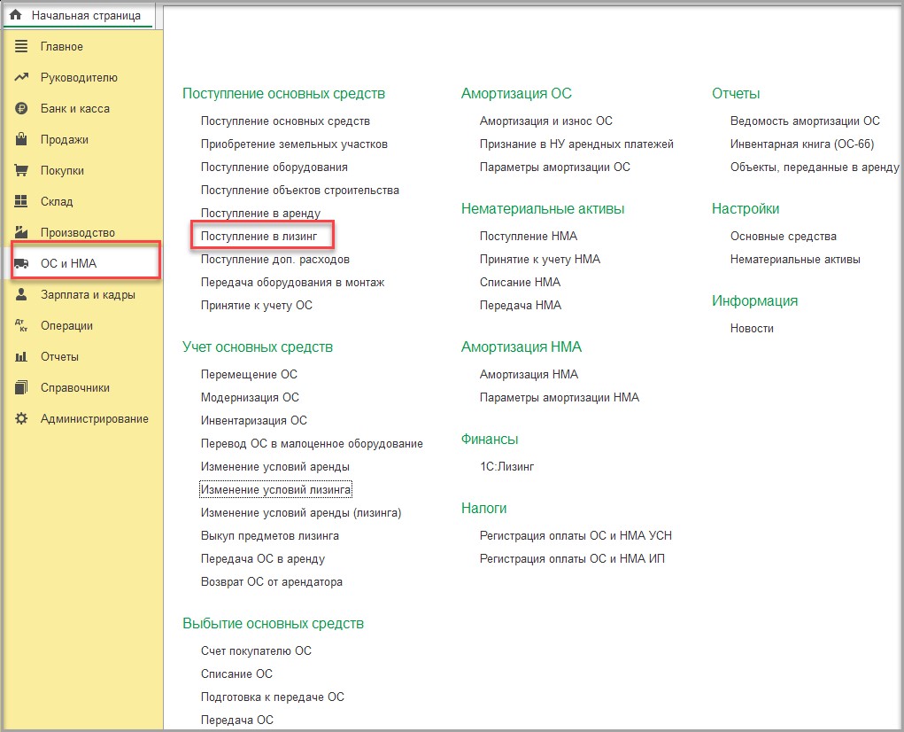The image size is (904, 732).
Task: Click the Операции Дт/Кт icon
Action: click(x=21, y=325)
